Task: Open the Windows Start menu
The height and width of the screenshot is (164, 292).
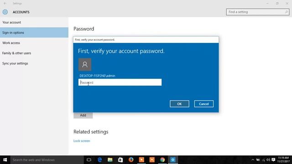Action: pos(5,160)
